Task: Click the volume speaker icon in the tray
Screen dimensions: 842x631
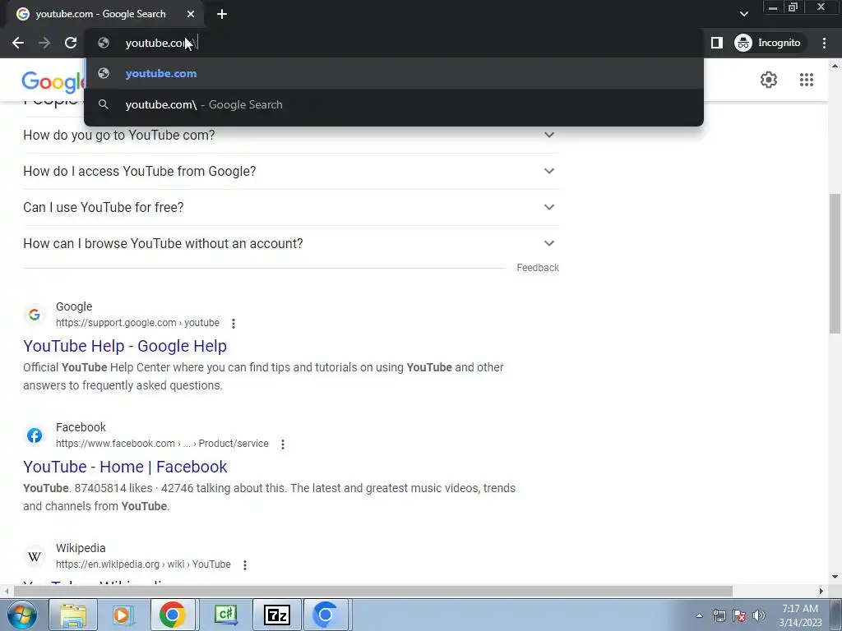Action: click(x=758, y=615)
